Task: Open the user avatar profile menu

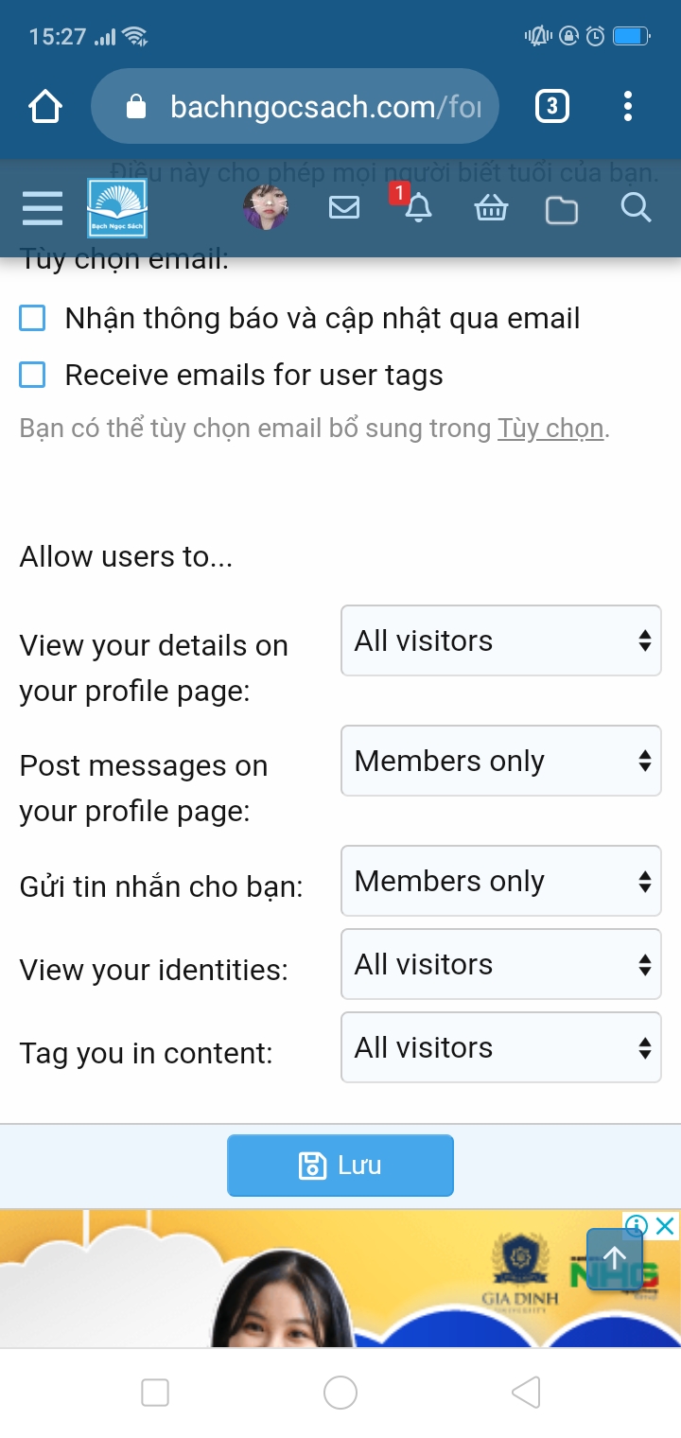Action: [x=266, y=208]
